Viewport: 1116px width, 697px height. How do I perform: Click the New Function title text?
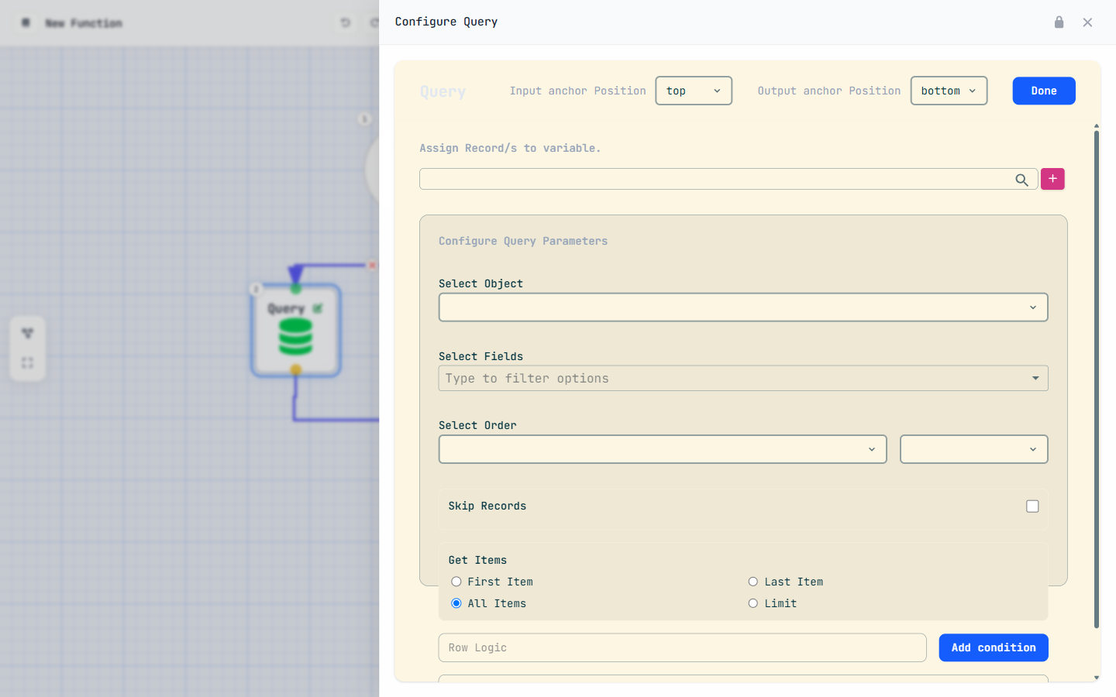[x=84, y=23]
